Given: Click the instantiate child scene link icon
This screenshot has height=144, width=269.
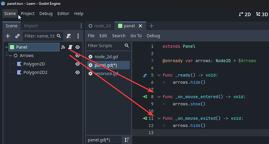Looking at the screenshot, I should 17,36.
